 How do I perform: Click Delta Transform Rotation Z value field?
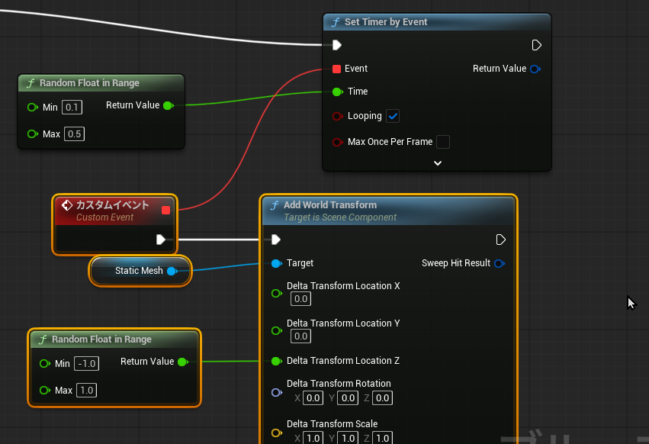[x=382, y=397]
